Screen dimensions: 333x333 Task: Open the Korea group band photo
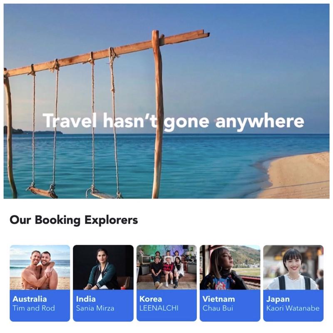pos(166,267)
